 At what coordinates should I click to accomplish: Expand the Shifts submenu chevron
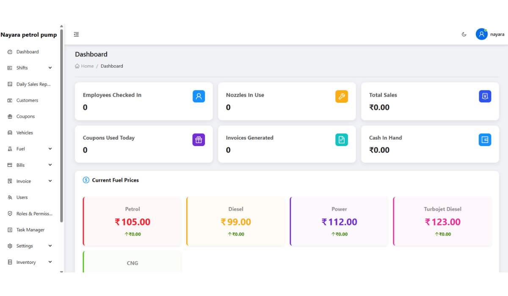(x=50, y=68)
